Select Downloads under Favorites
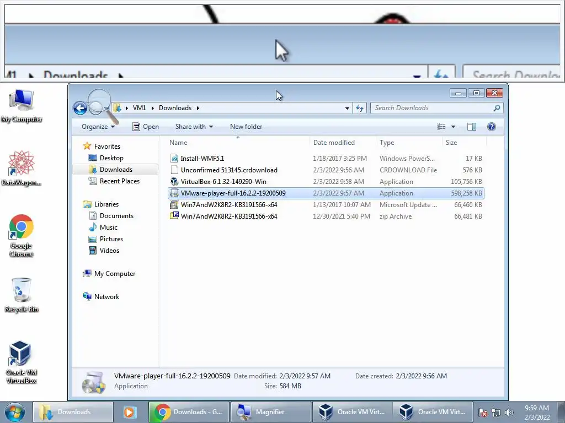This screenshot has height=423, width=565. tap(116, 170)
